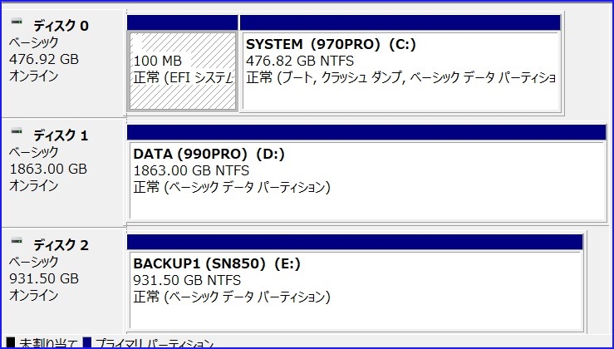Viewport: 614px width, 349px height.
Task: Select the 100 MB EFI system partition
Action: 183,70
